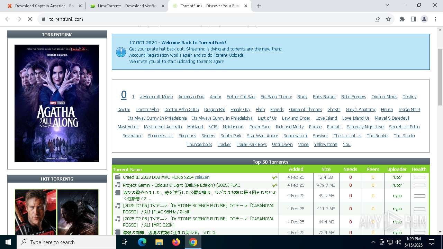This screenshot has height=249, width=443.
Task: Open Chrome's three-dot menu
Action: [435, 19]
